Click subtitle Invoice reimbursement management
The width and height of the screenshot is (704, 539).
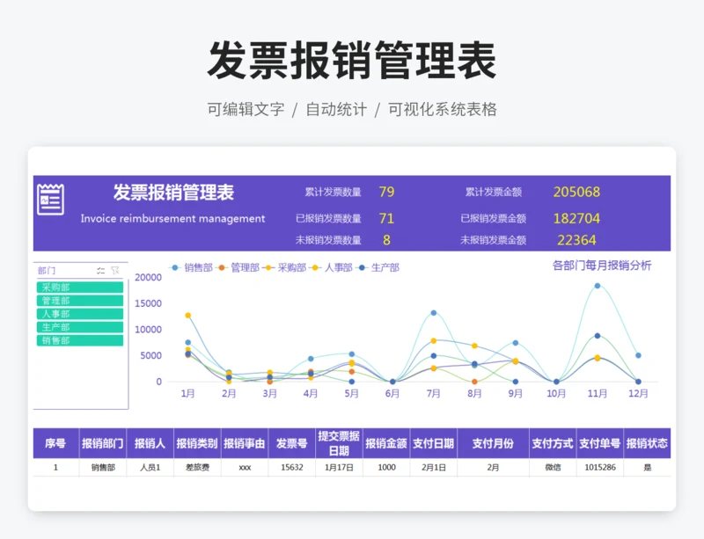click(172, 219)
